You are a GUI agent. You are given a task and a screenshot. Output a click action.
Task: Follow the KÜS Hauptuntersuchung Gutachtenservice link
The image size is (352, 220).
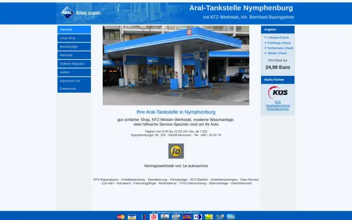point(277,106)
